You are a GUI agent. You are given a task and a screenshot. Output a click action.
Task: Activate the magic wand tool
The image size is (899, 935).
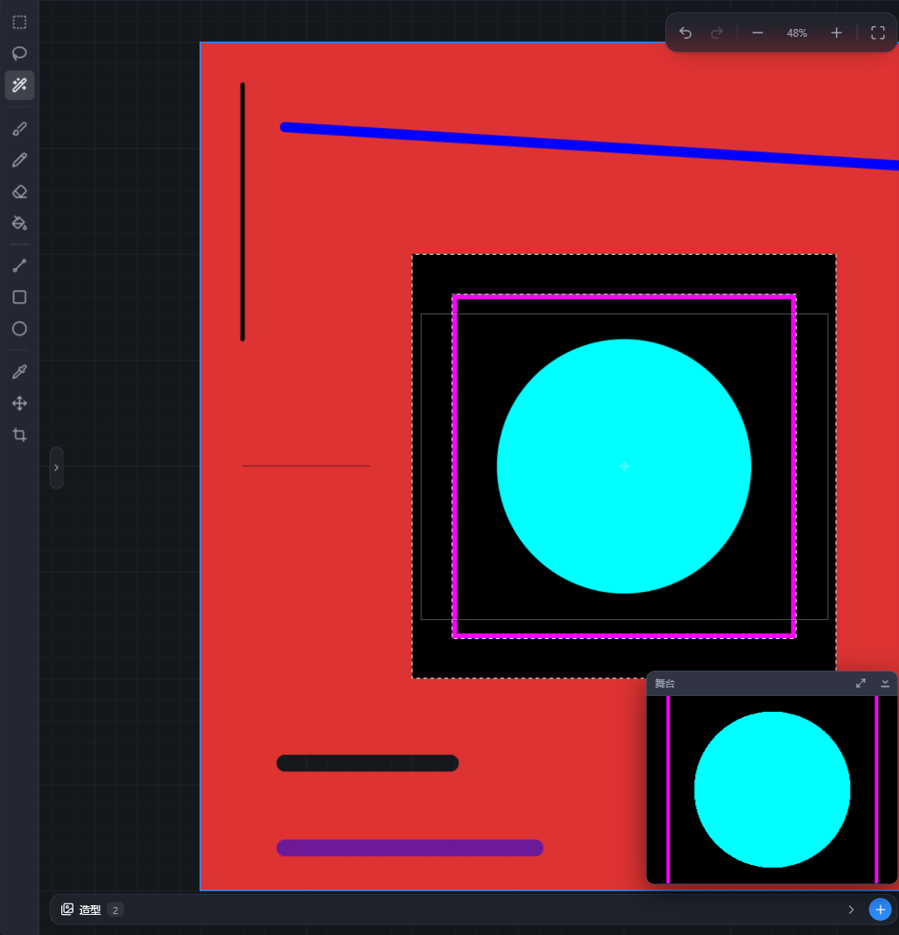click(x=19, y=85)
